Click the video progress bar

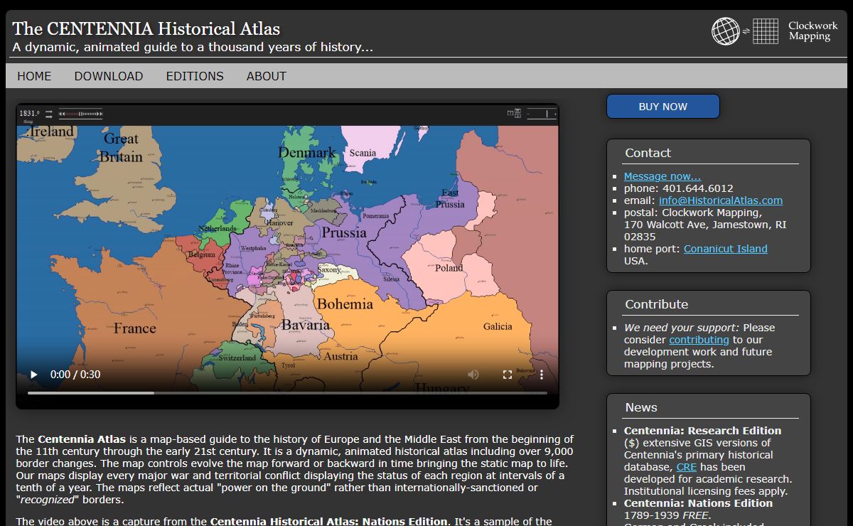287,392
